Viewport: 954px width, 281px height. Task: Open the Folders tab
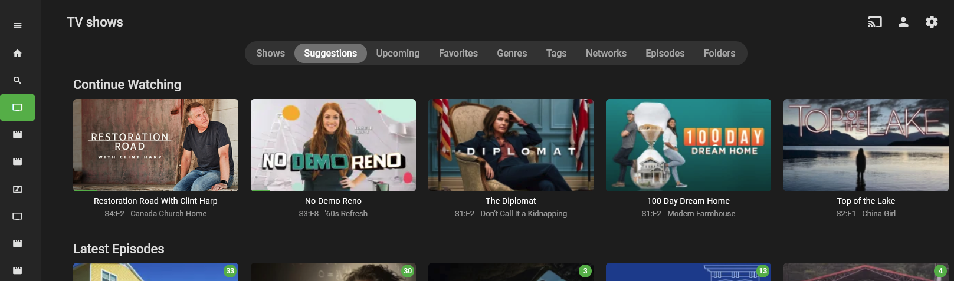point(720,54)
